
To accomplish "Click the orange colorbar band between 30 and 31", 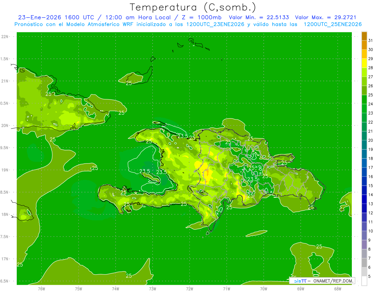I will pos(364,45).
